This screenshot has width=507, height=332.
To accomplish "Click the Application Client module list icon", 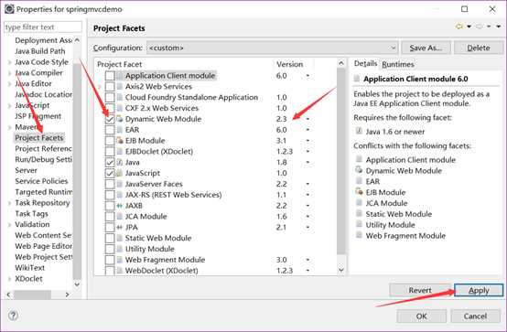I will click(120, 76).
